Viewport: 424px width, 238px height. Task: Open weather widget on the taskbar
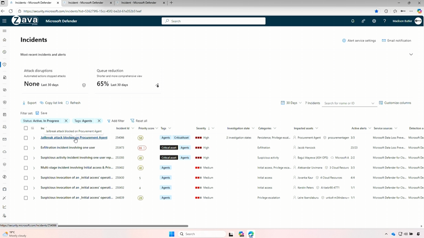pos(14,234)
